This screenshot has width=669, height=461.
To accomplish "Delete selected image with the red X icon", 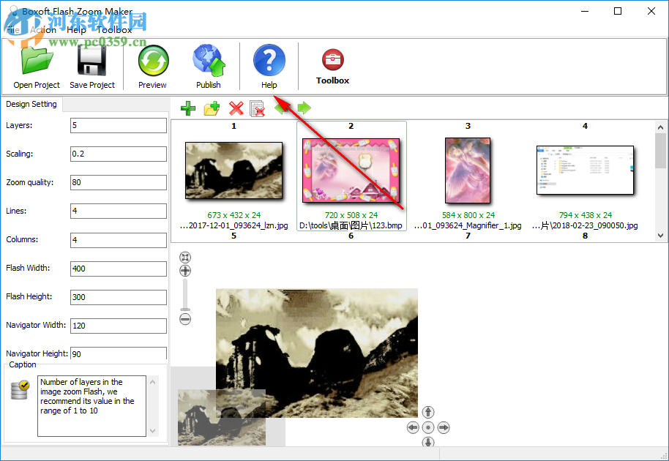I will pos(236,108).
